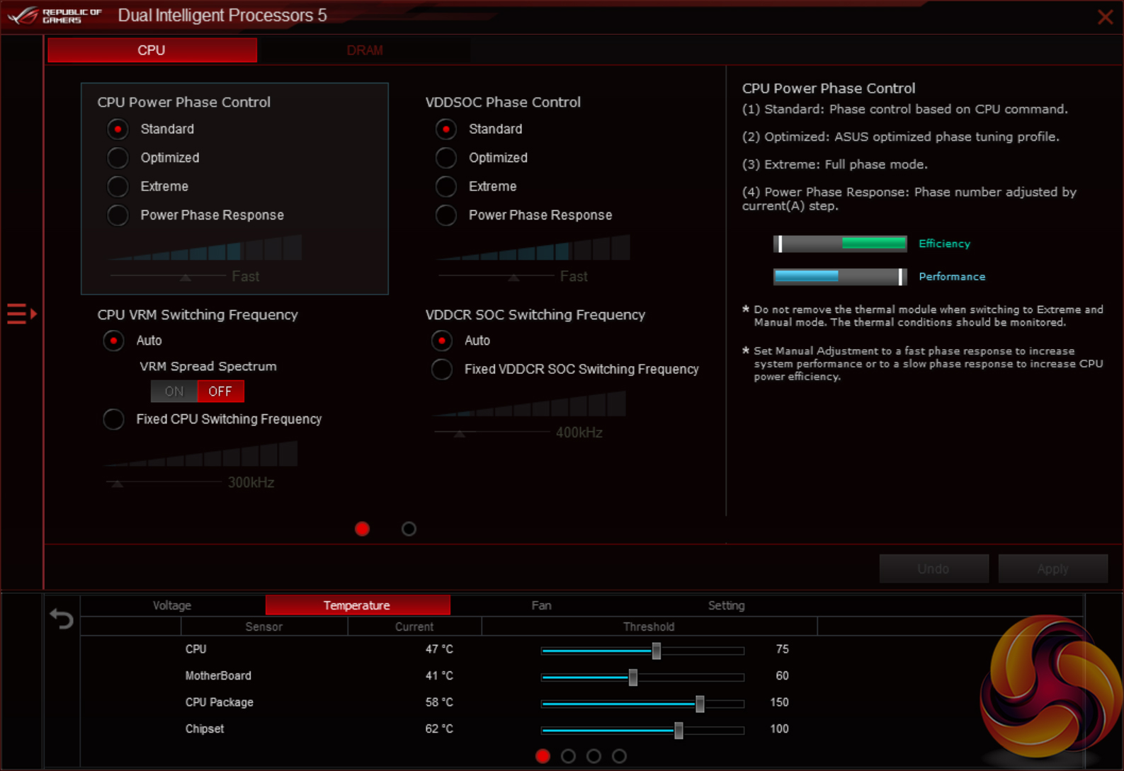Click the CPU Package current temperature 58 °C
This screenshot has width=1124, height=771.
coord(439,702)
